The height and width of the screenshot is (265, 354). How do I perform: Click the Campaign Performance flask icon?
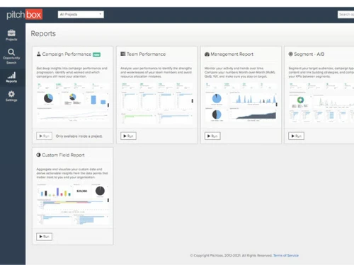coord(39,54)
